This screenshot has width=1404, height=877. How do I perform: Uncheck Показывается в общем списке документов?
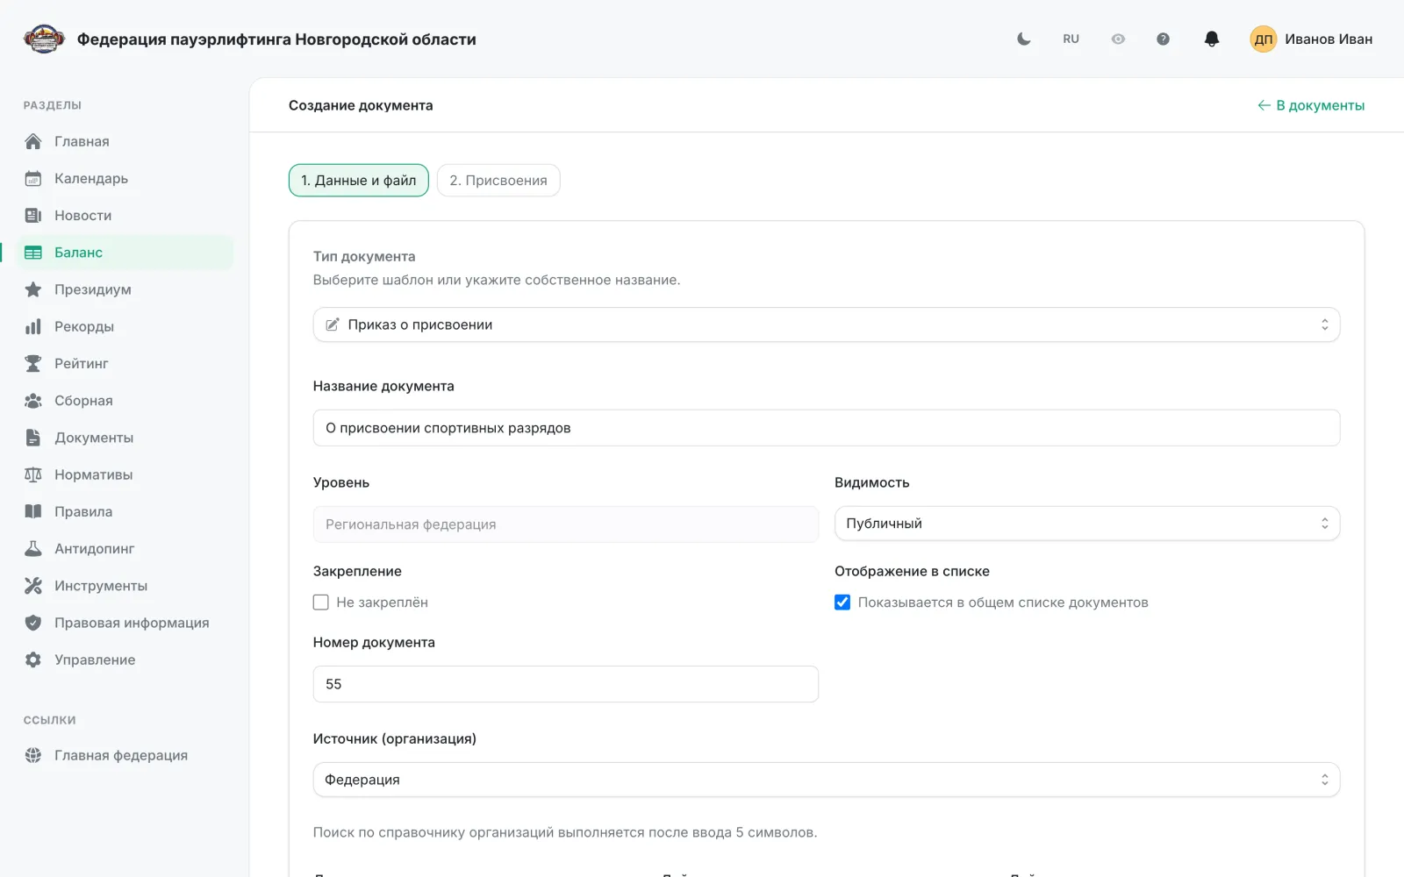click(x=842, y=602)
